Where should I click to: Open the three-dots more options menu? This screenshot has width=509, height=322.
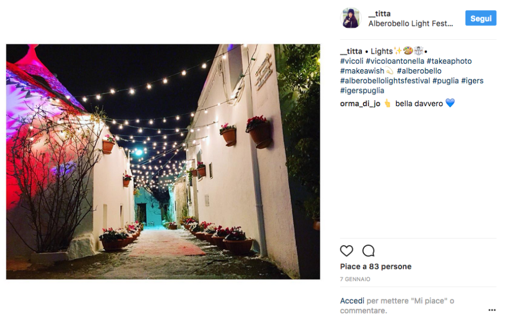[x=492, y=310]
